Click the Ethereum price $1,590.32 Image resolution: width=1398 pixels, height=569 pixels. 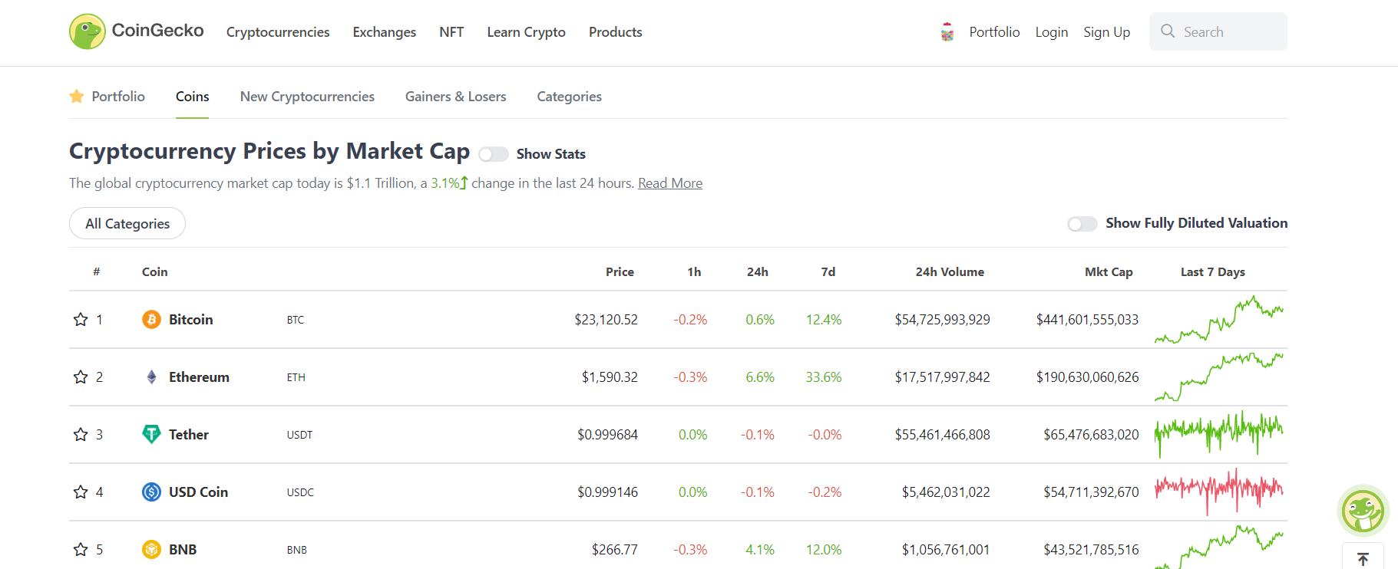(610, 377)
